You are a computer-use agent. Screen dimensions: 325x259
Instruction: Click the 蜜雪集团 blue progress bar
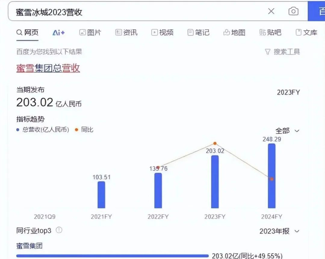[x=112, y=256]
